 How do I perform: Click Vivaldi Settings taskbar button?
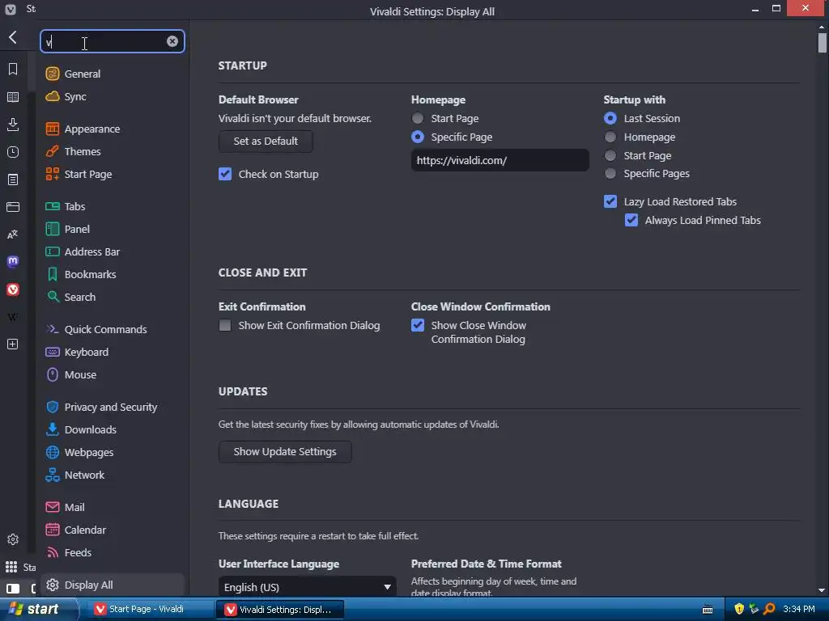pyautogui.click(x=280, y=610)
